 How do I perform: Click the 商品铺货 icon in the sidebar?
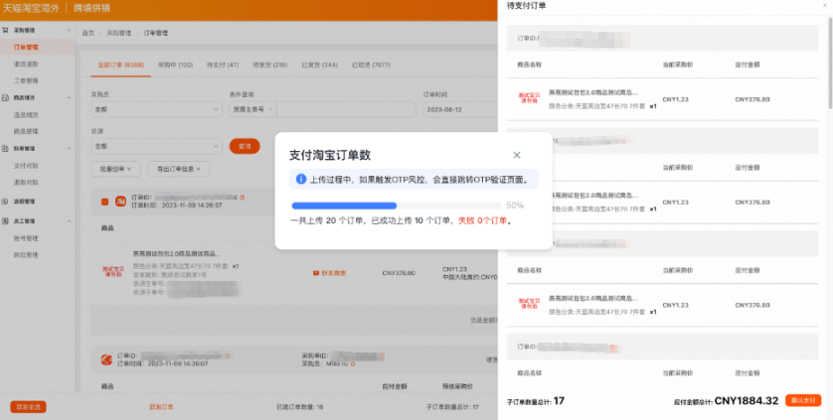pos(5,97)
